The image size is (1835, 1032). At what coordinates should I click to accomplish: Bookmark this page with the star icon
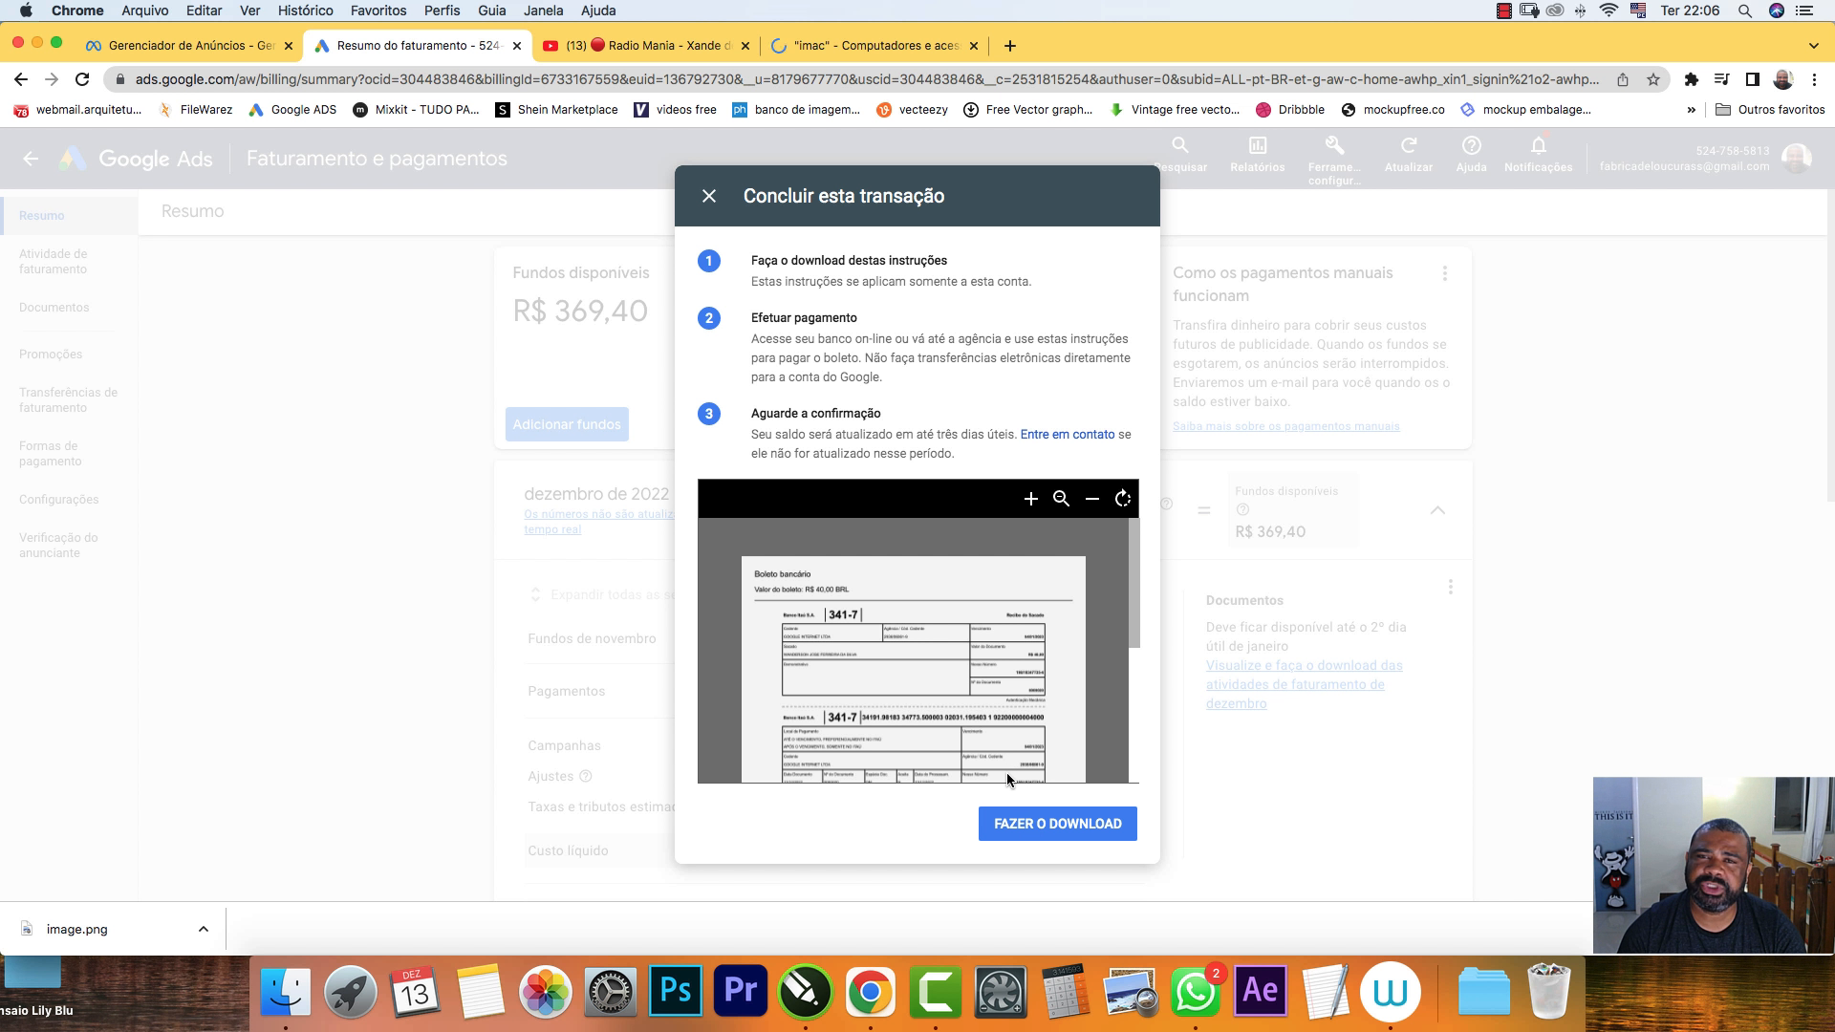coord(1653,79)
